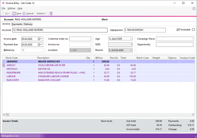
Task: Click the row note icon beside AIRFIL01
Action: [x=4, y=65]
